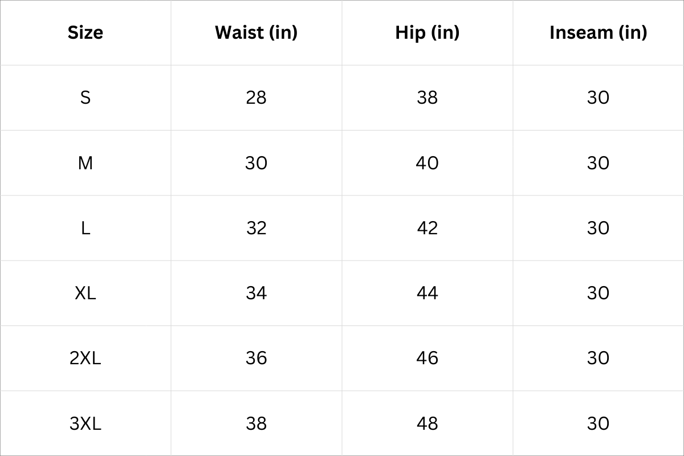Click hip value 46 for size 2XL
Viewport: 684px width, 456px height.
point(427,358)
